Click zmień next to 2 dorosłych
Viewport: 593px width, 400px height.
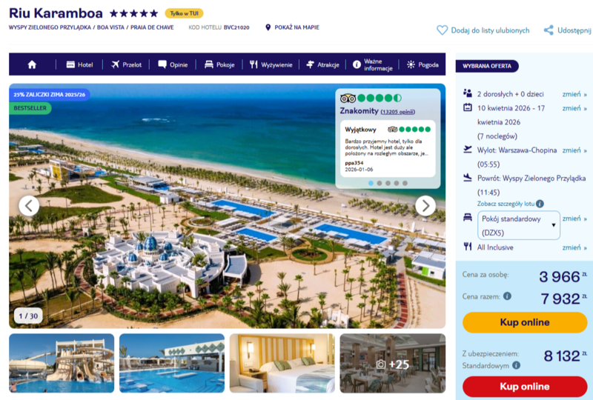coord(574,94)
